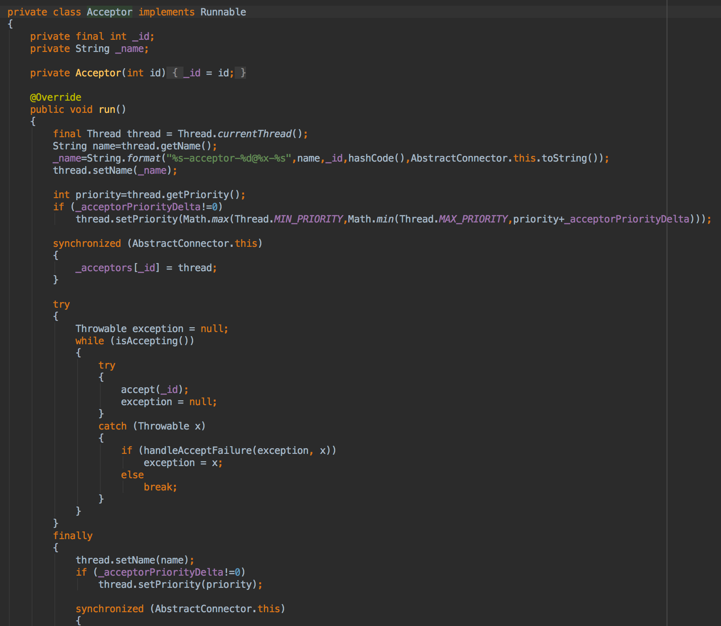The image size is (721, 626).
Task: Click the handleAcceptFailure method call
Action: pyautogui.click(x=198, y=451)
